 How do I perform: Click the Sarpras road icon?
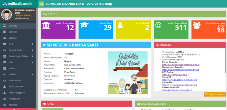coord(5,38)
